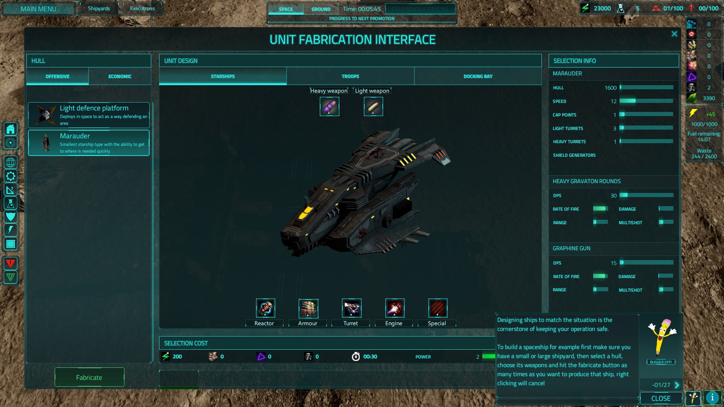This screenshot has width=724, height=407.
Task: Open the shield icon in left sidebar
Action: pyautogui.click(x=11, y=216)
